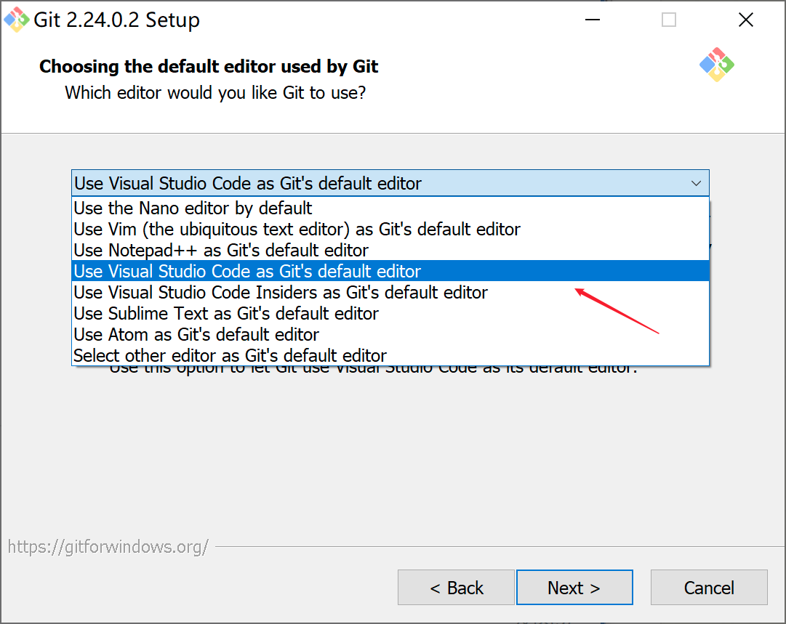Minimize the Git Setup window

(x=593, y=20)
